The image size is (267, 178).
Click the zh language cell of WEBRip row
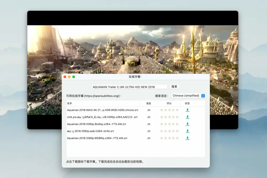(x=149, y=138)
